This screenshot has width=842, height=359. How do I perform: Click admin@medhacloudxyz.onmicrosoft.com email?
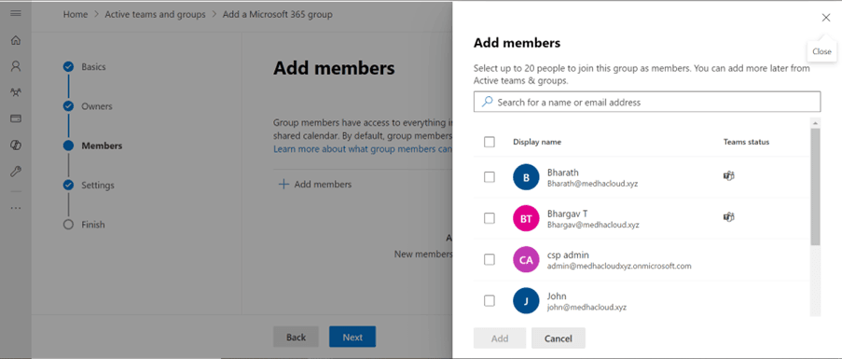tap(619, 266)
